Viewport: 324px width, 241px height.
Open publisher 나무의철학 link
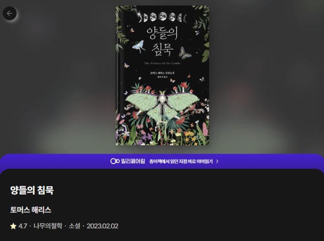[x=48, y=226]
